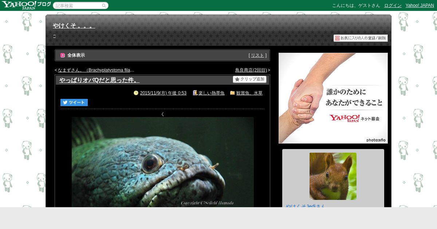Open the リスト link

257,55
